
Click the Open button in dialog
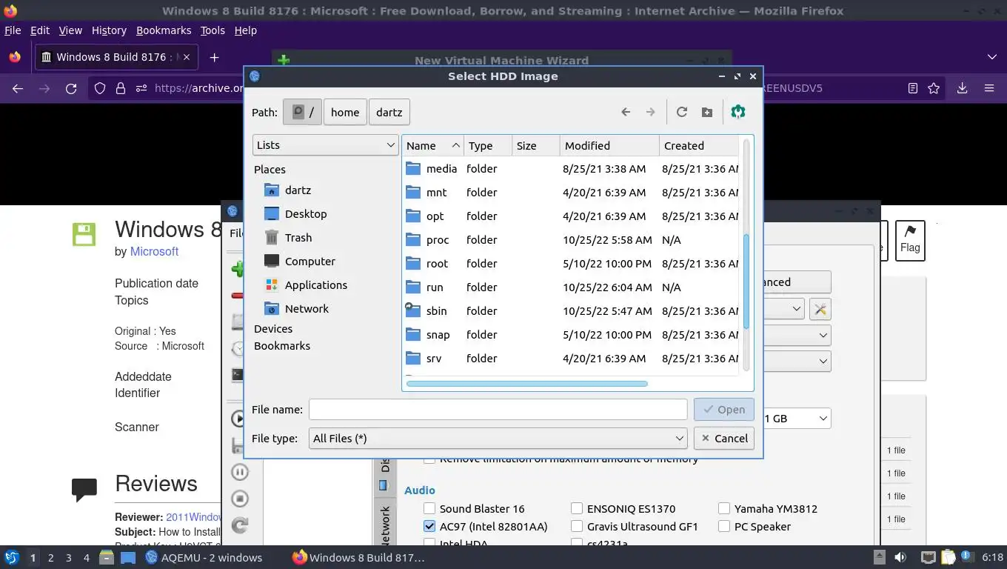coord(724,410)
